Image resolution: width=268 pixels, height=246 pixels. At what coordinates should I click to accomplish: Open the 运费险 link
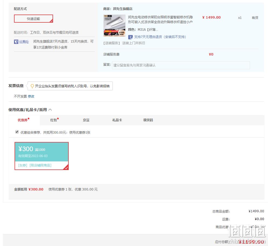pyautogui.click(x=24, y=42)
